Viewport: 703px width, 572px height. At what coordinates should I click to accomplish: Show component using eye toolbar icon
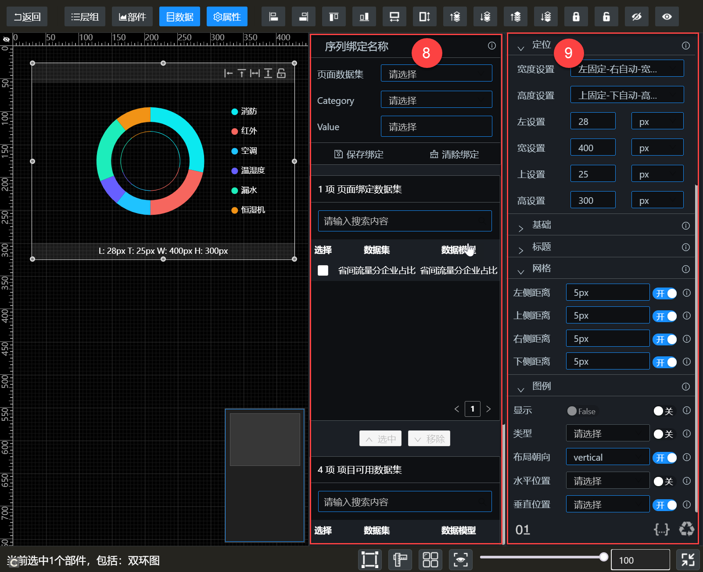click(x=667, y=17)
